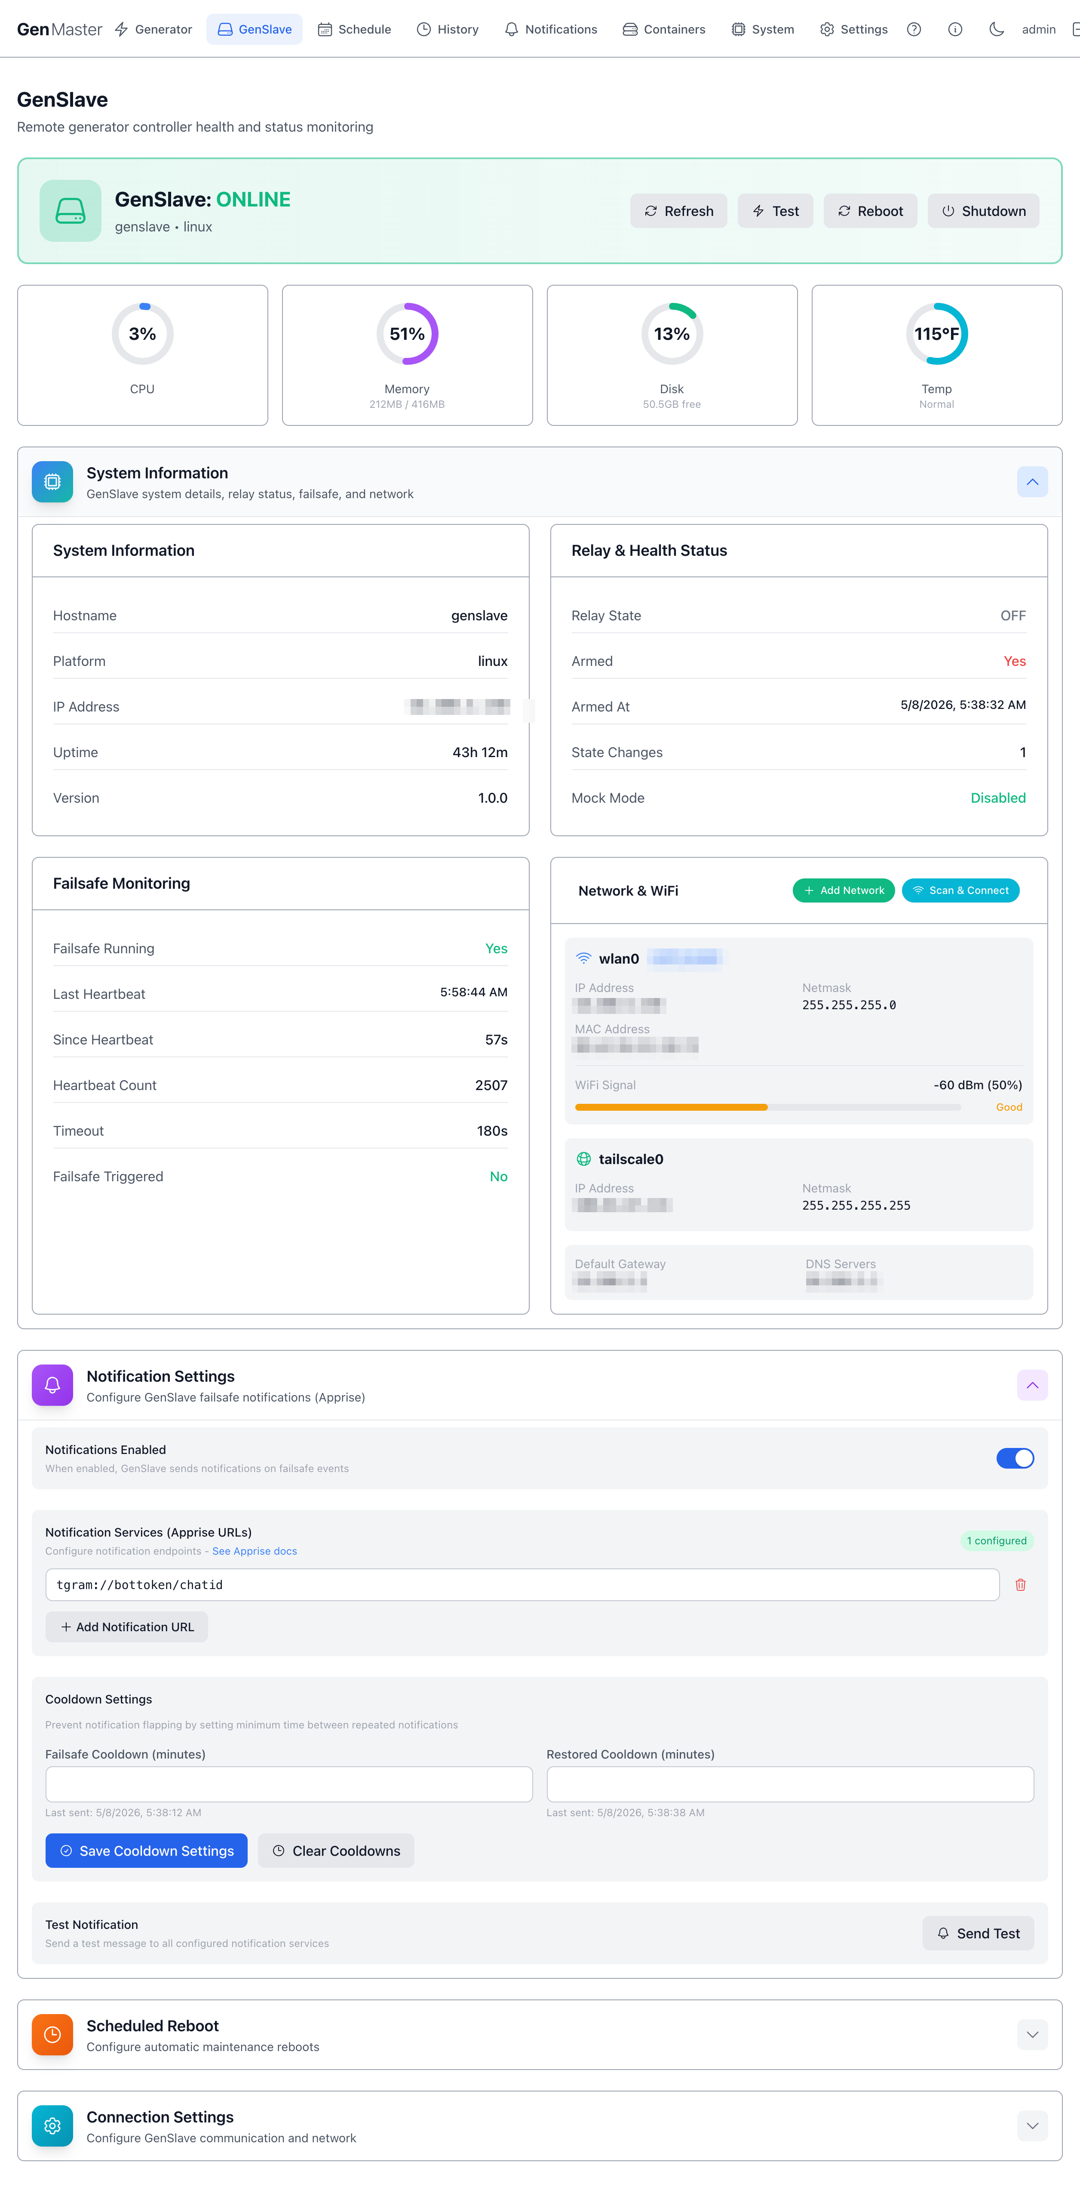Click the GenSlave drive status icon
This screenshot has height=2187, width=1080.
pyautogui.click(x=71, y=210)
